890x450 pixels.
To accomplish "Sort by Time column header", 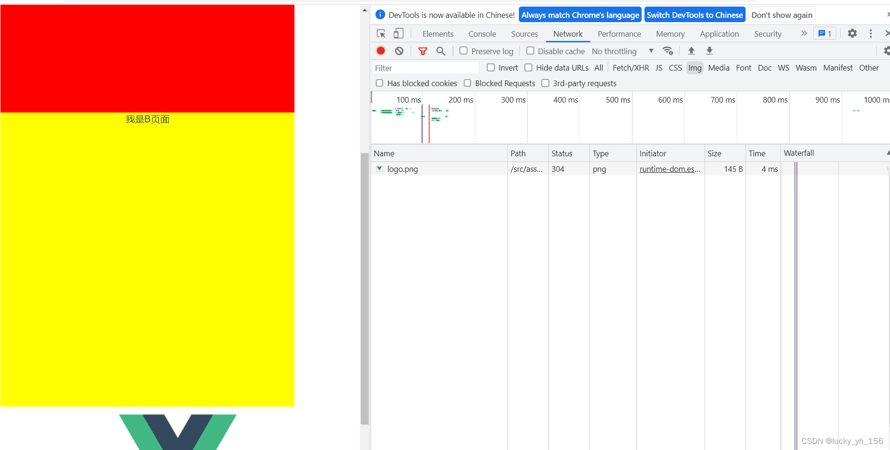I will pyautogui.click(x=763, y=153).
